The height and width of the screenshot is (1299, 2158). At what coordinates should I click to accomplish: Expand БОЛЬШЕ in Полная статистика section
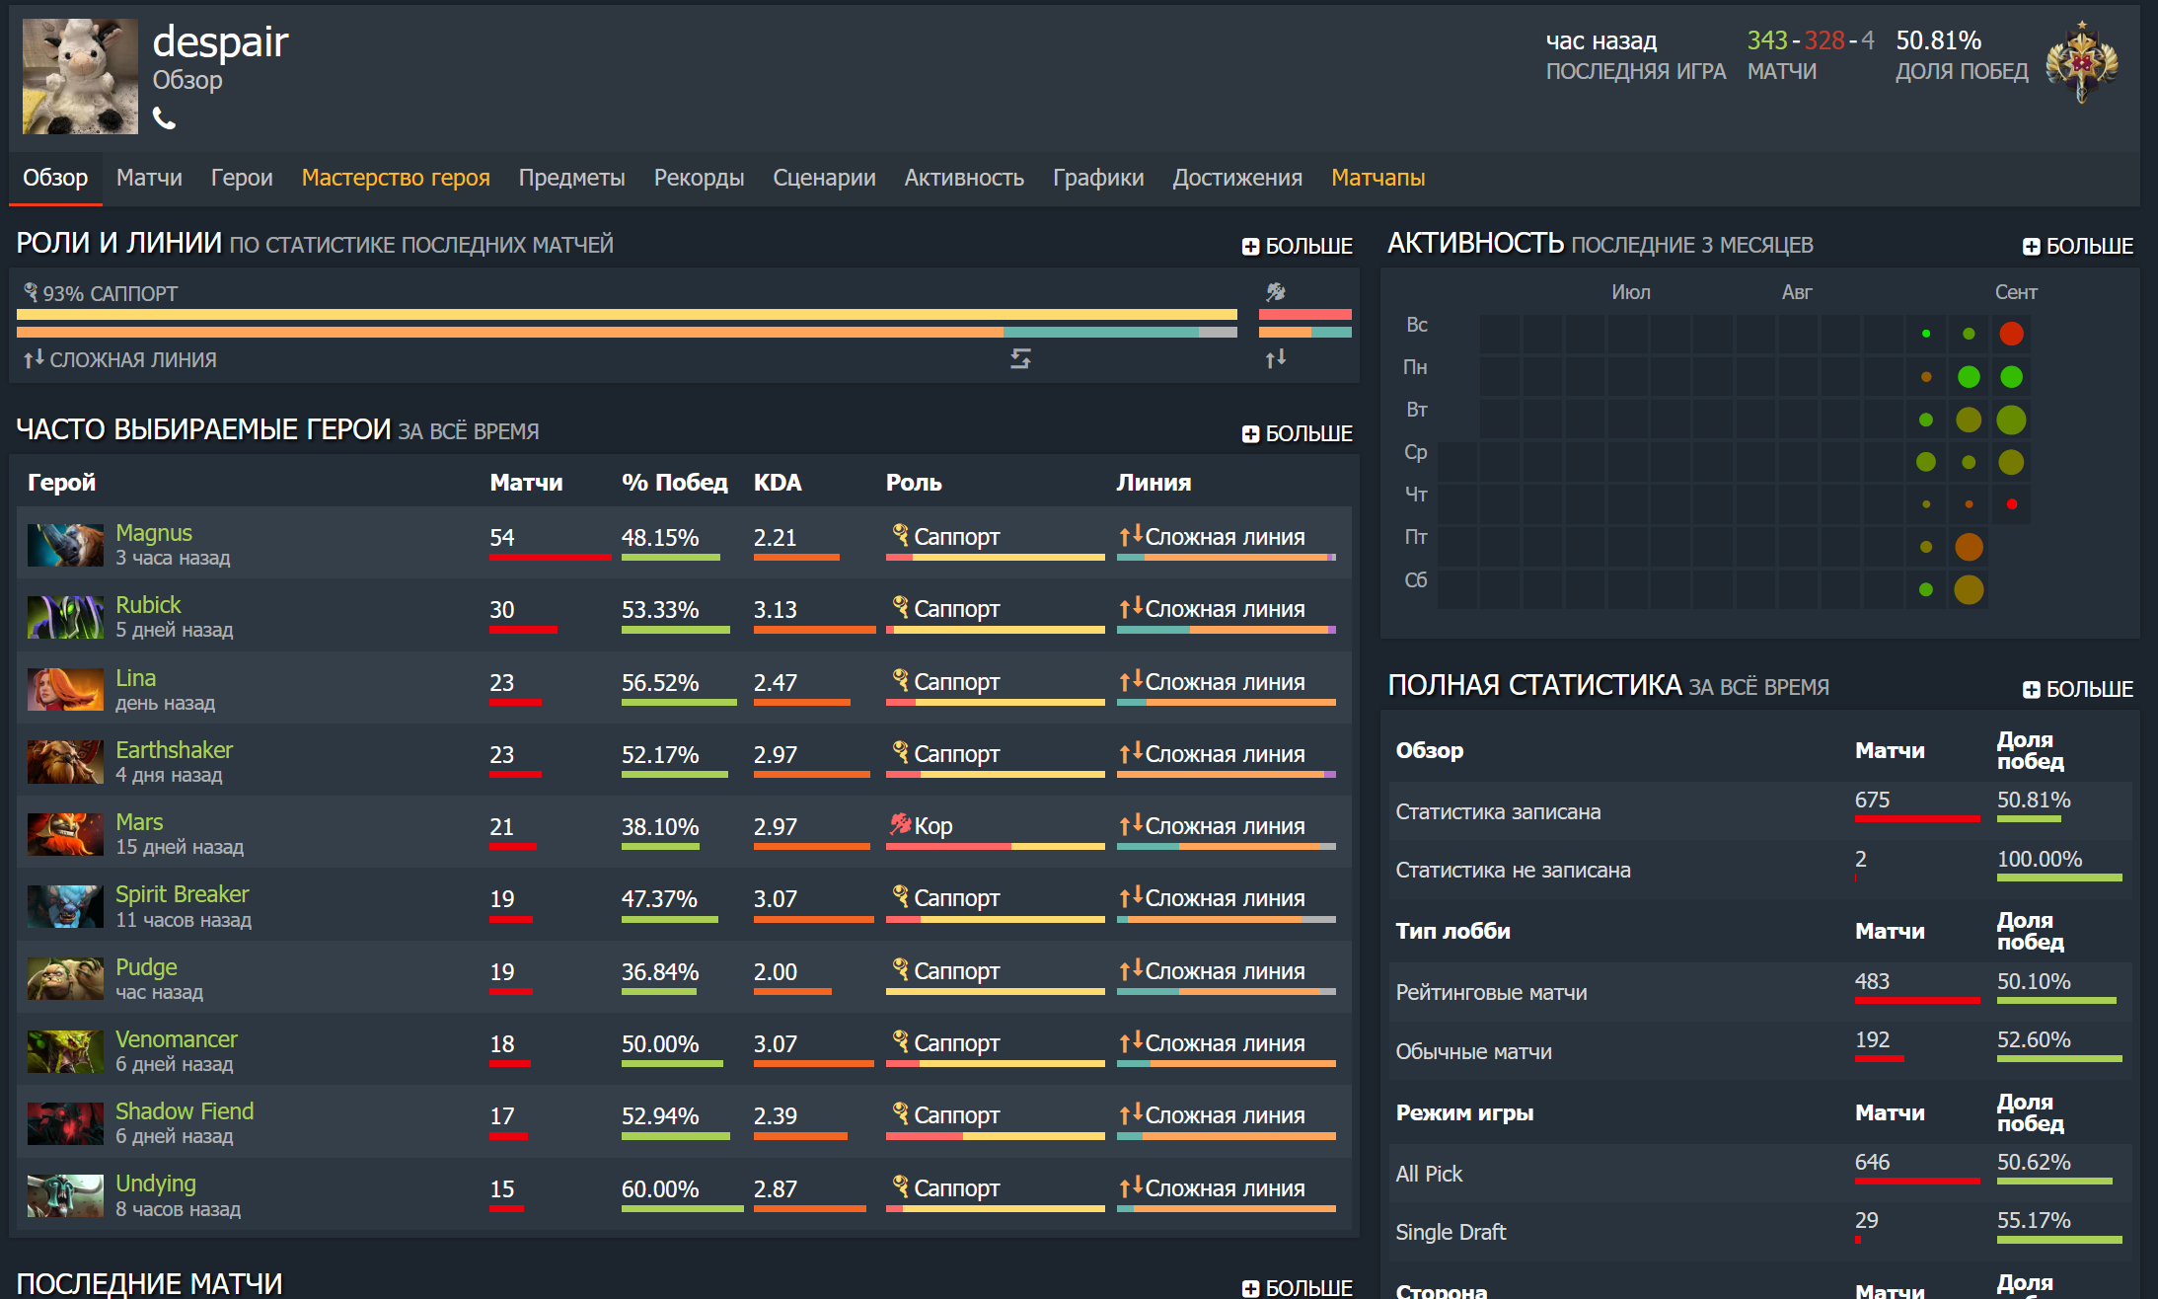click(x=2077, y=689)
